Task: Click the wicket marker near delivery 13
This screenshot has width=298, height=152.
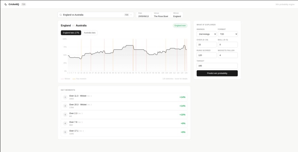Action: (81, 55)
